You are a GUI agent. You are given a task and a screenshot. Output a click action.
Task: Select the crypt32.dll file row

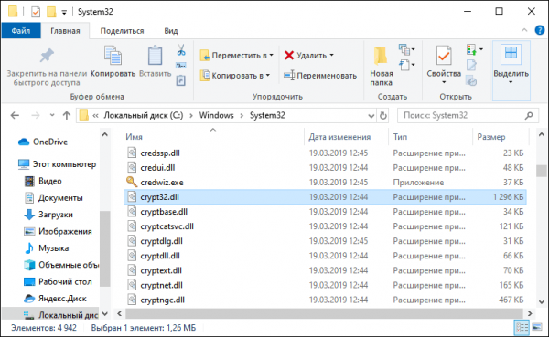tap(325, 197)
